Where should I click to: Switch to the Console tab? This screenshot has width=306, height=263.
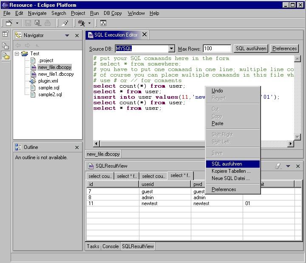point(110,246)
